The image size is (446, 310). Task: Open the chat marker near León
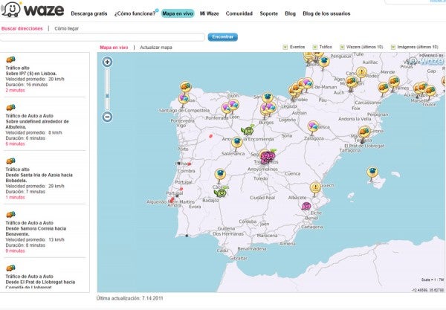(233, 106)
